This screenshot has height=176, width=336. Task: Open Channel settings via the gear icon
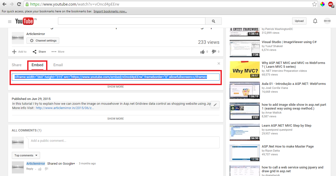click(x=32, y=40)
